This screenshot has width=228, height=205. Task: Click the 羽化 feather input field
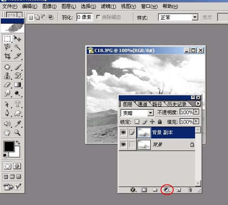tap(85, 17)
